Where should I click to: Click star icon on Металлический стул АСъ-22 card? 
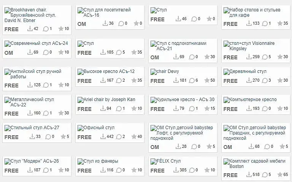click(61, 114)
